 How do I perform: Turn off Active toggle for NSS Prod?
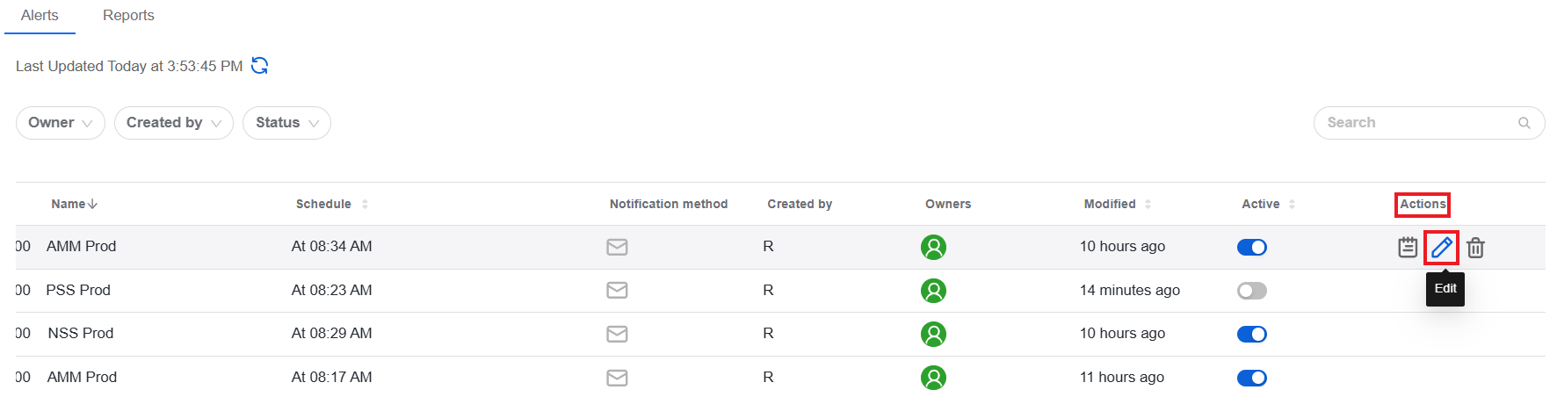[x=1251, y=334]
